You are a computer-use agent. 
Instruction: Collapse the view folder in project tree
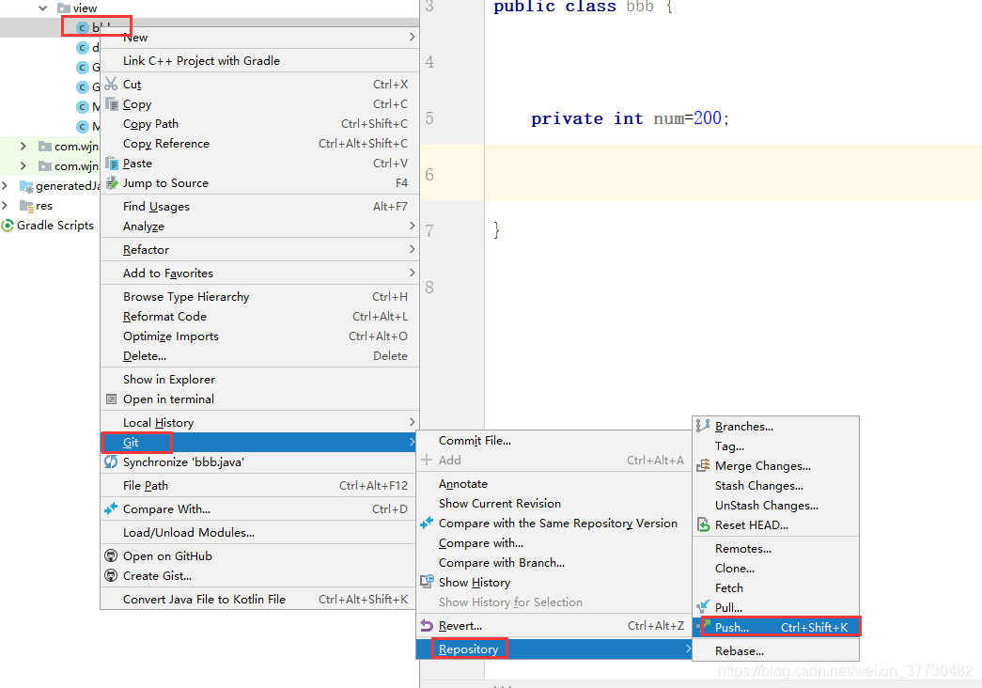pos(40,8)
